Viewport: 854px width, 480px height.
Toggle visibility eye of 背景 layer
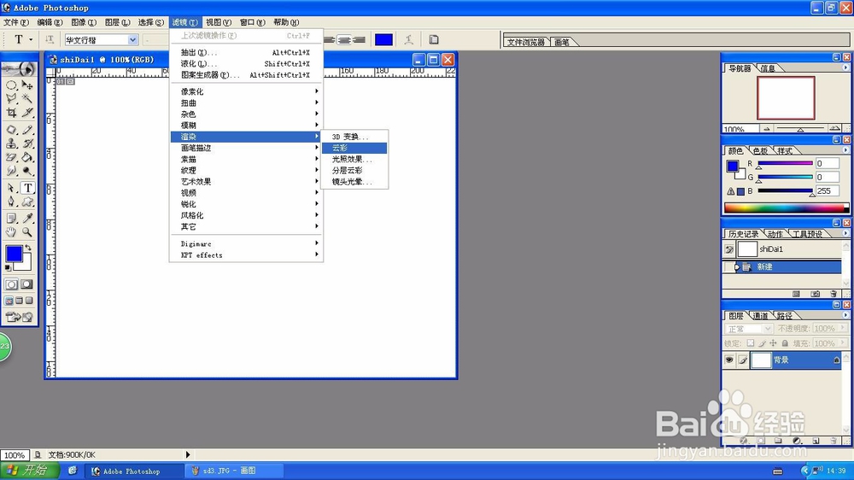728,360
